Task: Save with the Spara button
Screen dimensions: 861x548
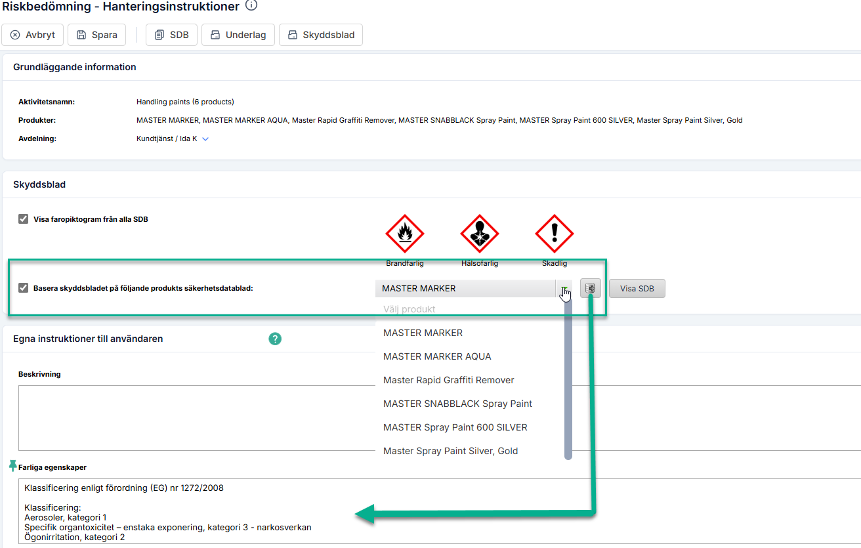Action: pos(96,35)
